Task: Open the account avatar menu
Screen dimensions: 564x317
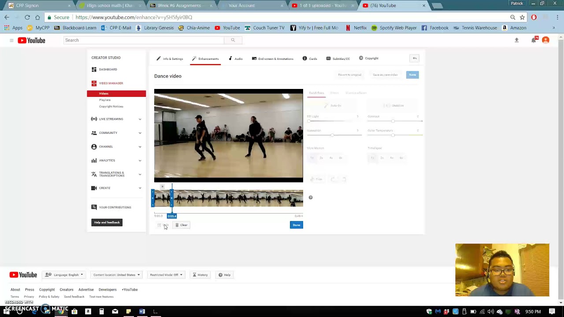Action: pyautogui.click(x=545, y=40)
